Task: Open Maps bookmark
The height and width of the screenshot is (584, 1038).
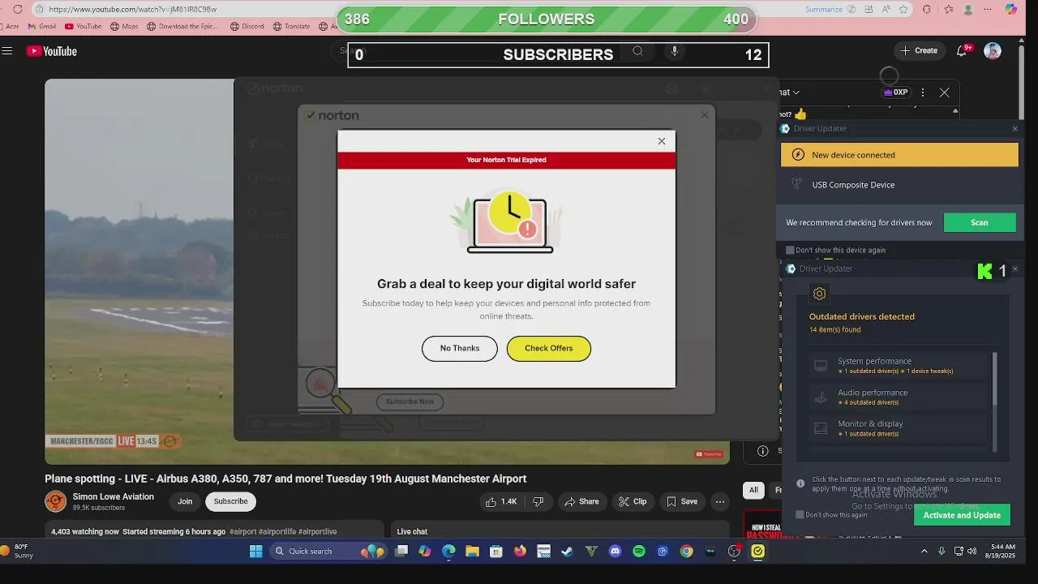Action: [x=124, y=26]
